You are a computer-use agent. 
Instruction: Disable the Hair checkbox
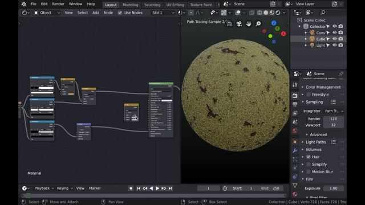(309, 157)
